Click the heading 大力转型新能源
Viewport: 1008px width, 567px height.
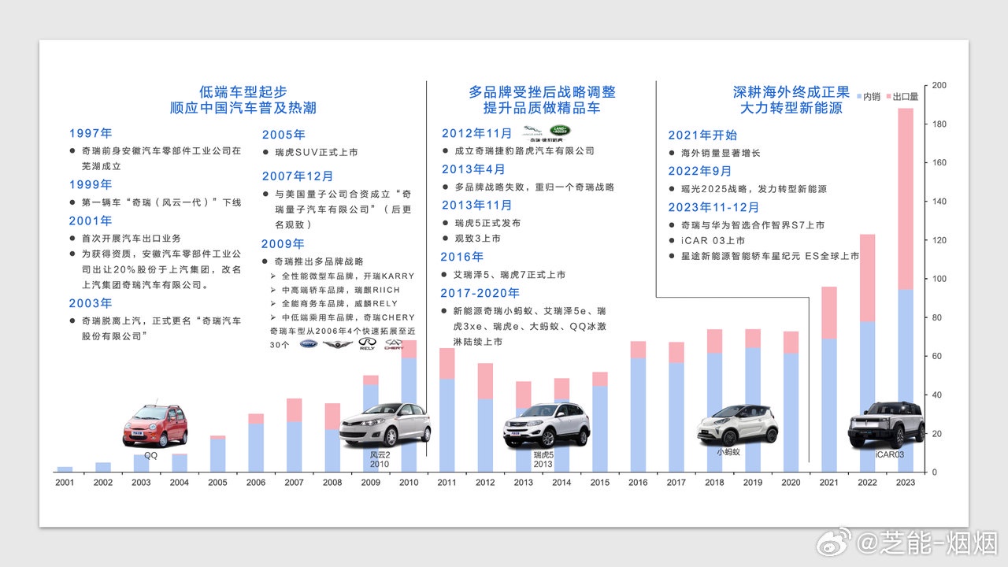pyautogui.click(x=791, y=108)
